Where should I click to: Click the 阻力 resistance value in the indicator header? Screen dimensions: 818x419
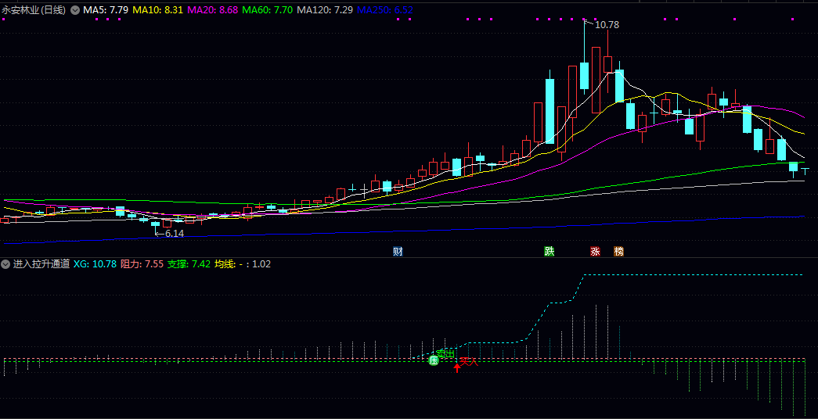(x=142, y=264)
